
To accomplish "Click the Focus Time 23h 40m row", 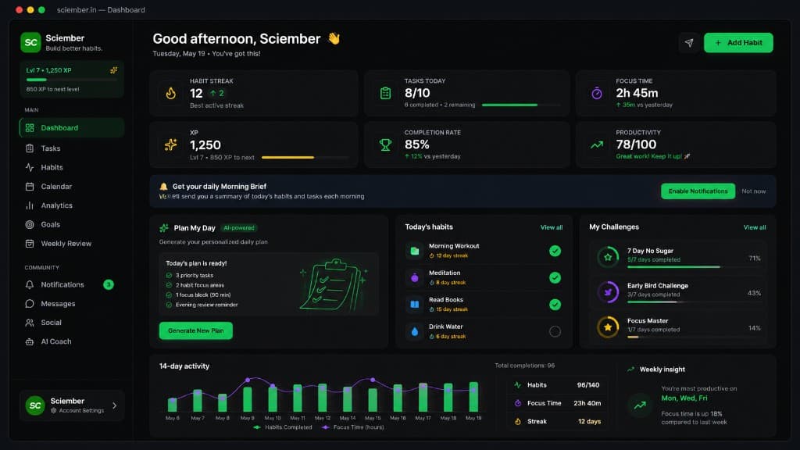I will click(x=559, y=403).
